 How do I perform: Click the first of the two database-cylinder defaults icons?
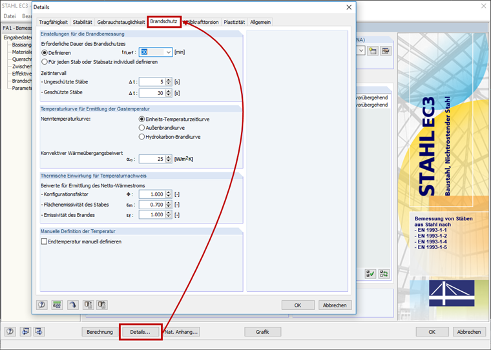89,305
